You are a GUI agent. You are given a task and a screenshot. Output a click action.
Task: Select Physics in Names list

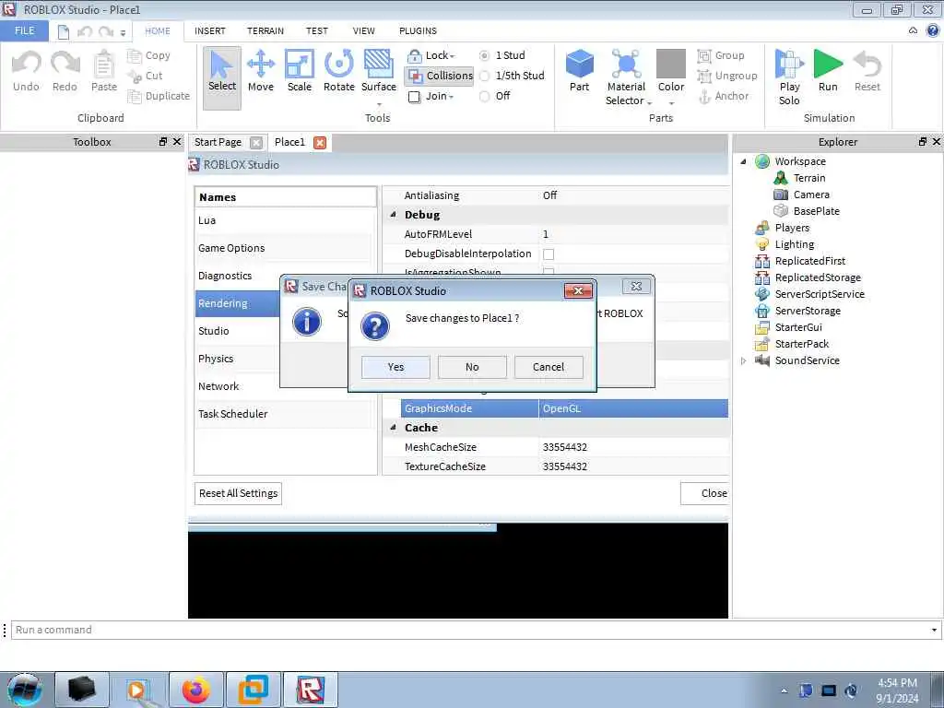pyautogui.click(x=283, y=359)
